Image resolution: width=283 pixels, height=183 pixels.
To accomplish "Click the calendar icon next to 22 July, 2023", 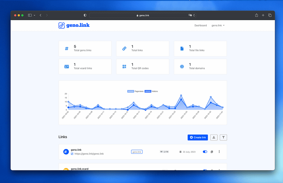I will click(180, 152).
